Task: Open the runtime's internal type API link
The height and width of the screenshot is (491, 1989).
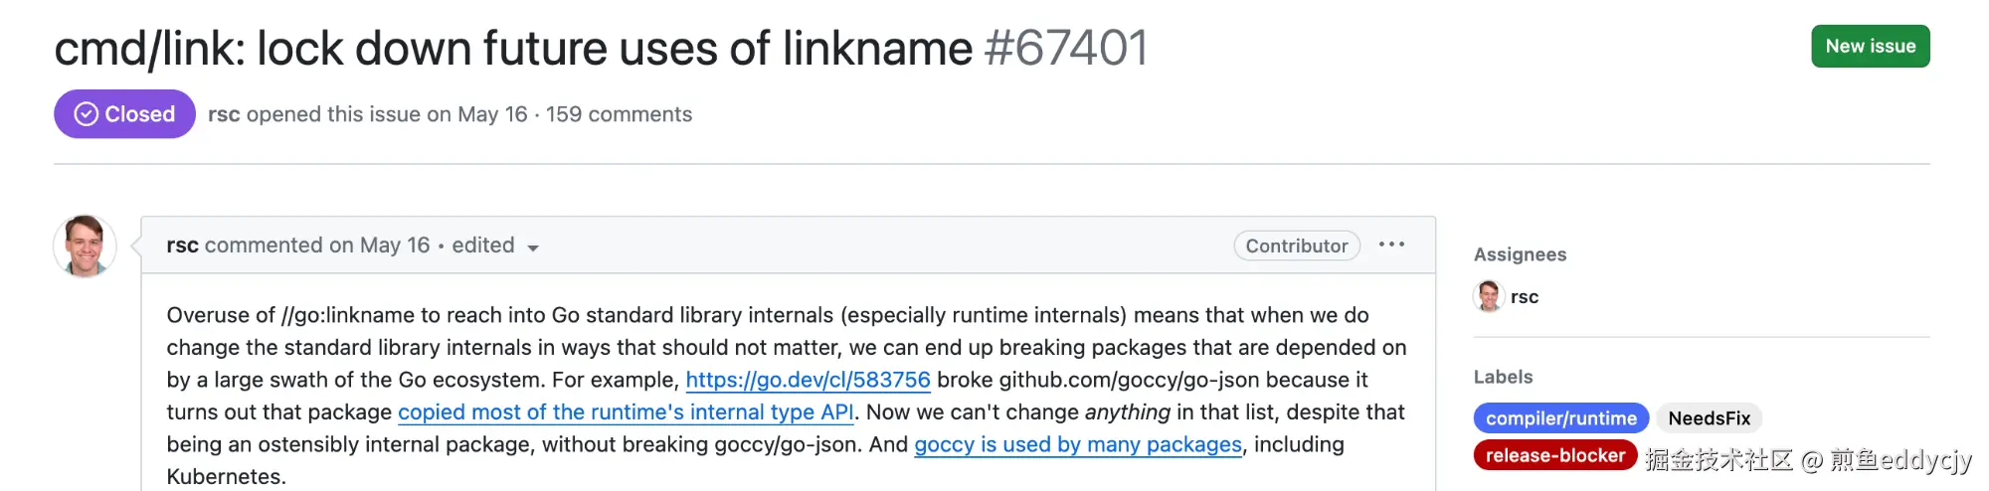Action: (x=626, y=412)
